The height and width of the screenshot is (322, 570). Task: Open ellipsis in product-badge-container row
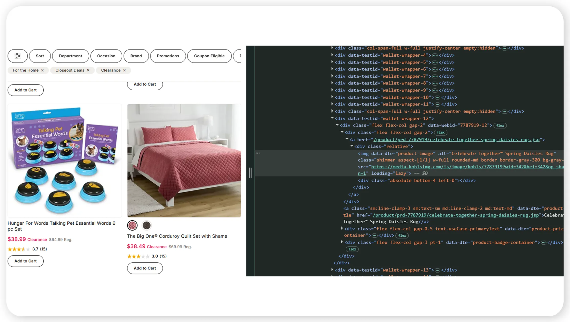(x=544, y=243)
